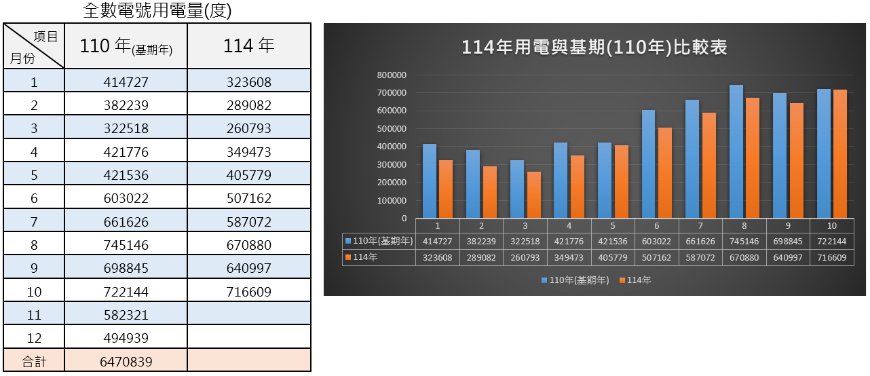Screen dimensions: 870x376
Task: Click the blue swatch beside 110年(基期年) in bottom legend
Action: pyautogui.click(x=544, y=280)
